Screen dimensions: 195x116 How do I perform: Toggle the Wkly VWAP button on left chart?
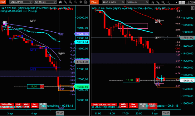tap(26, 105)
